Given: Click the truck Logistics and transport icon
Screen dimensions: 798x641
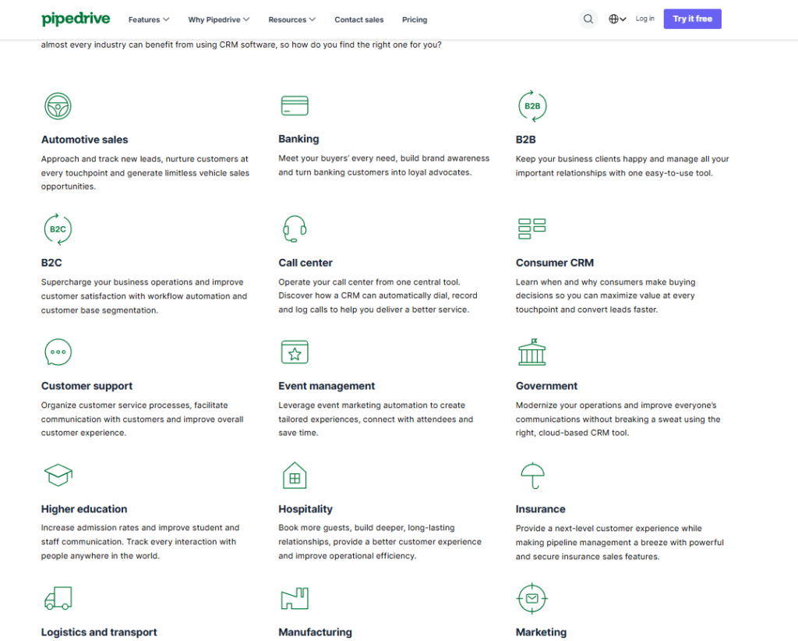Looking at the screenshot, I should pos(58,598).
